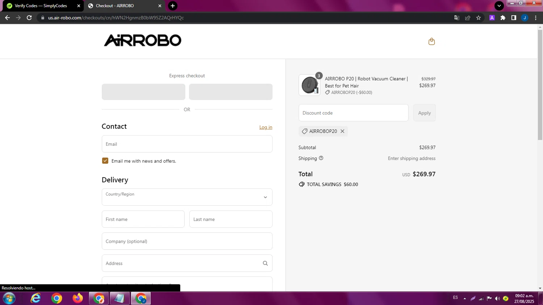Screen dimensions: 543x305
Task: Click the Log in link
Action: click(266, 127)
